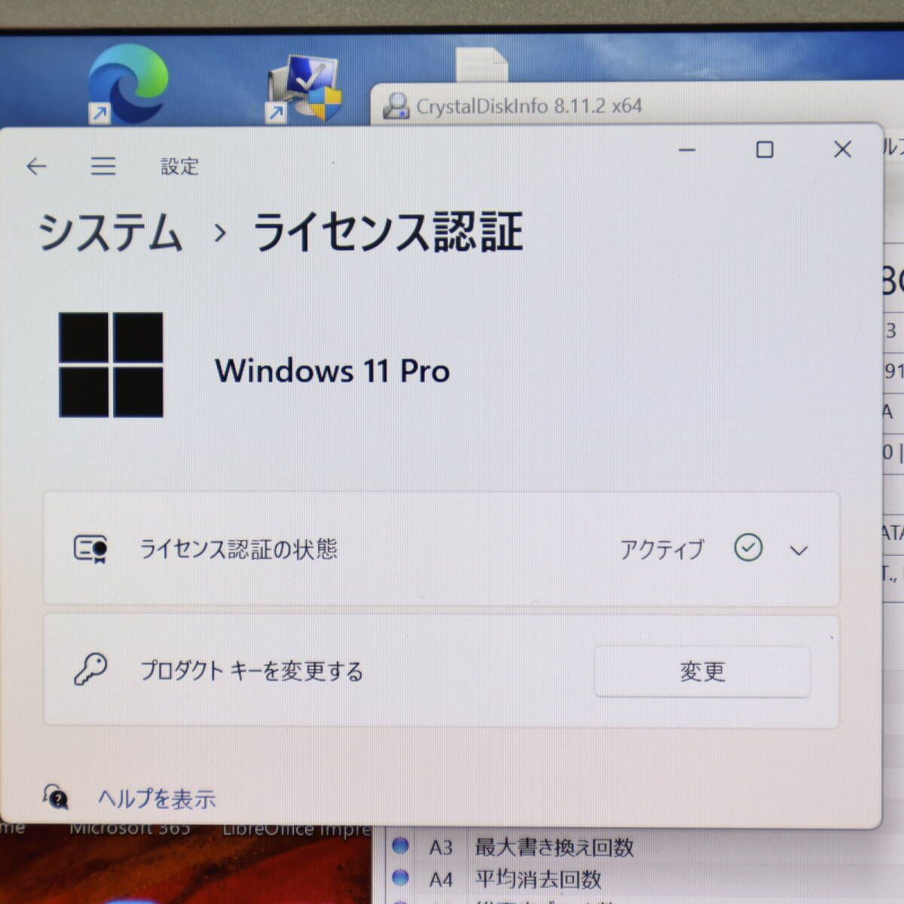Click the Windows 11 Pro edition text
The image size is (904, 904).
pos(332,371)
